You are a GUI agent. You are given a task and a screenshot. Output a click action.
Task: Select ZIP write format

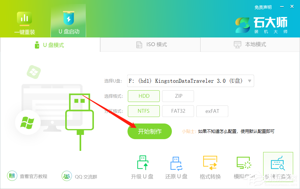click(x=178, y=96)
